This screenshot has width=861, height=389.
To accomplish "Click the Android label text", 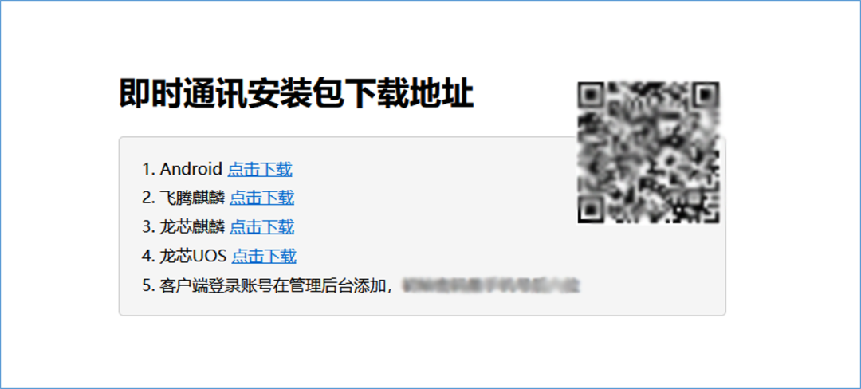I will (191, 170).
